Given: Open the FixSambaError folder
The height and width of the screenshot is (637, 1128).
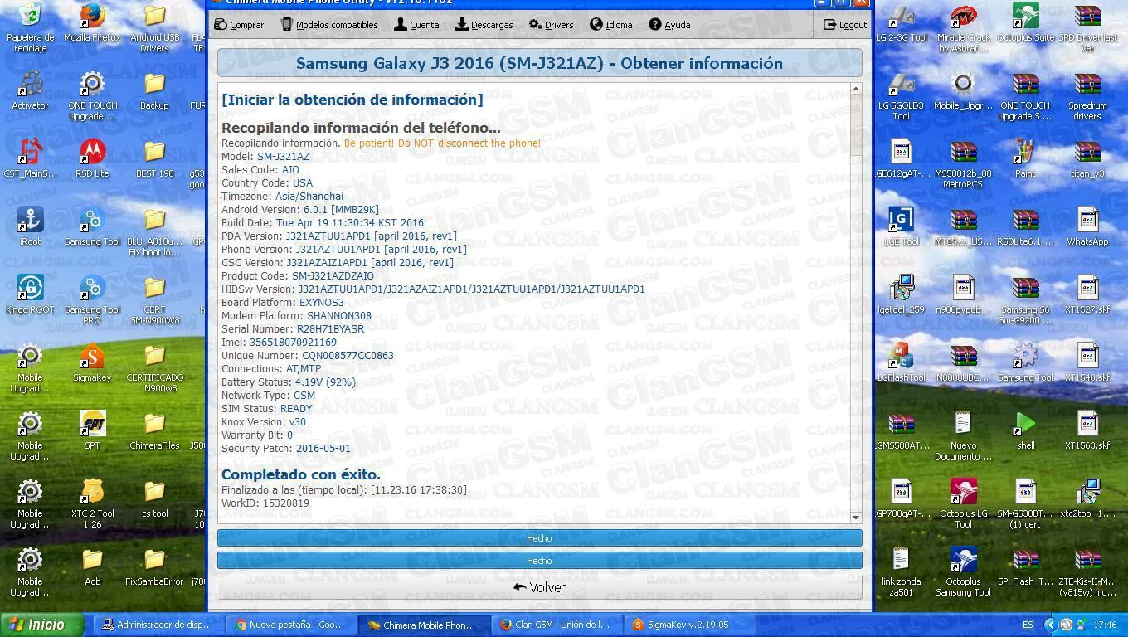Looking at the screenshot, I should click(154, 566).
